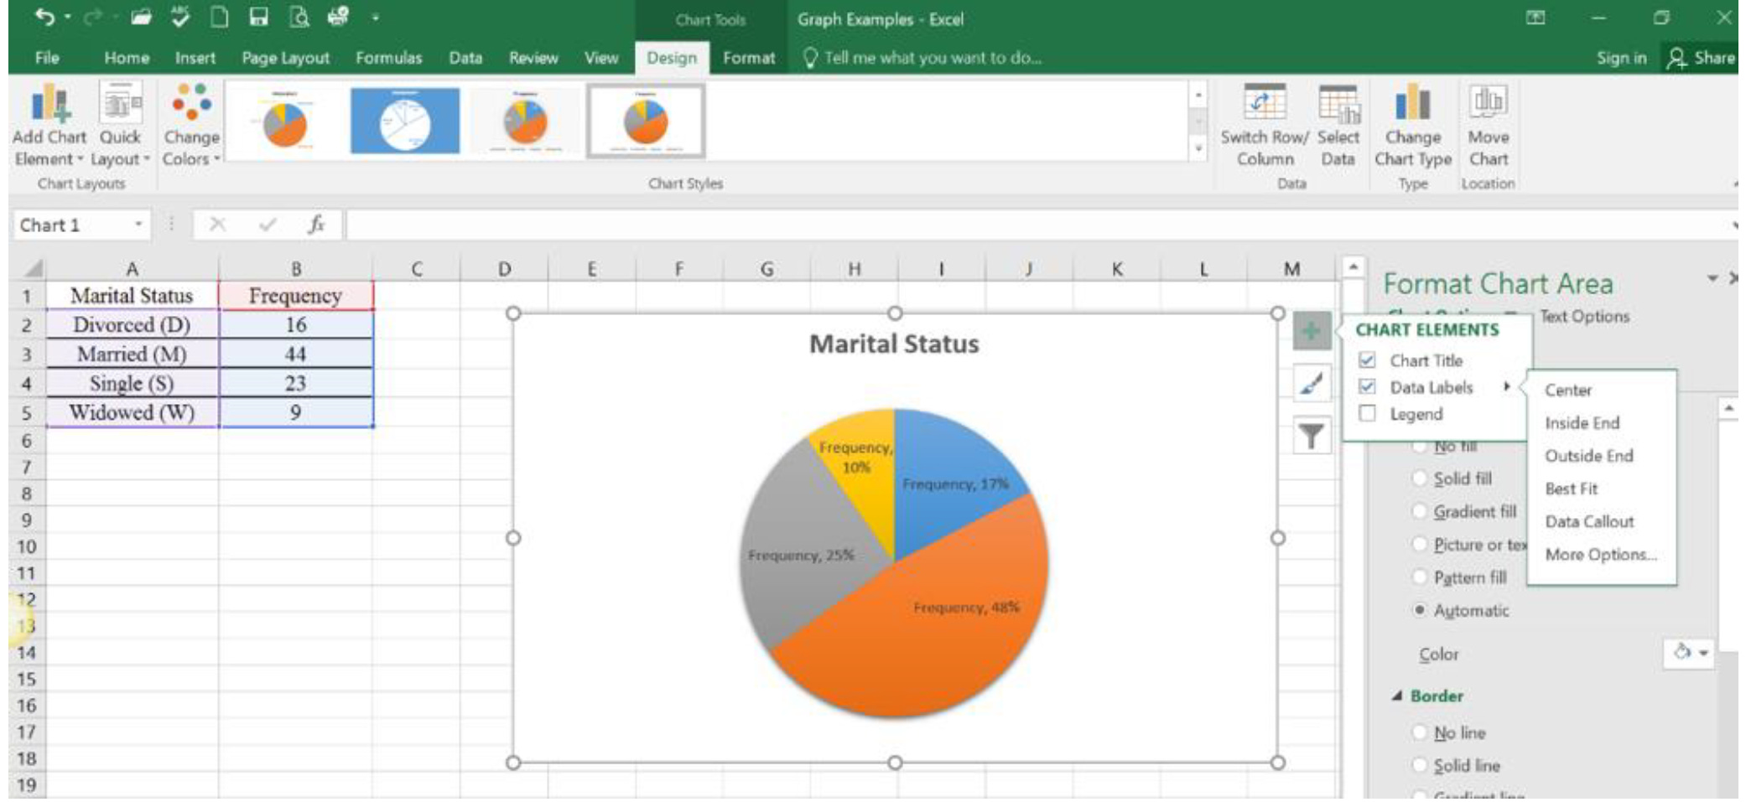
Task: Choose Outside End label position
Action: 1589,456
